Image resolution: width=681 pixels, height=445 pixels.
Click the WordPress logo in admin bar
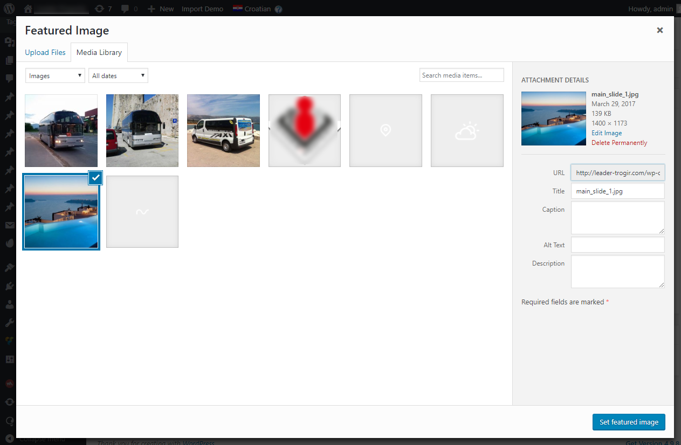coord(9,9)
